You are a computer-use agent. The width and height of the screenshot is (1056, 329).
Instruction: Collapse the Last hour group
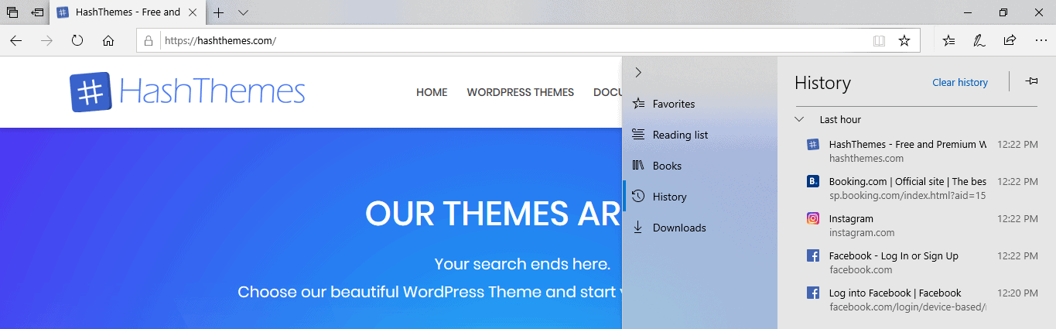click(x=800, y=119)
